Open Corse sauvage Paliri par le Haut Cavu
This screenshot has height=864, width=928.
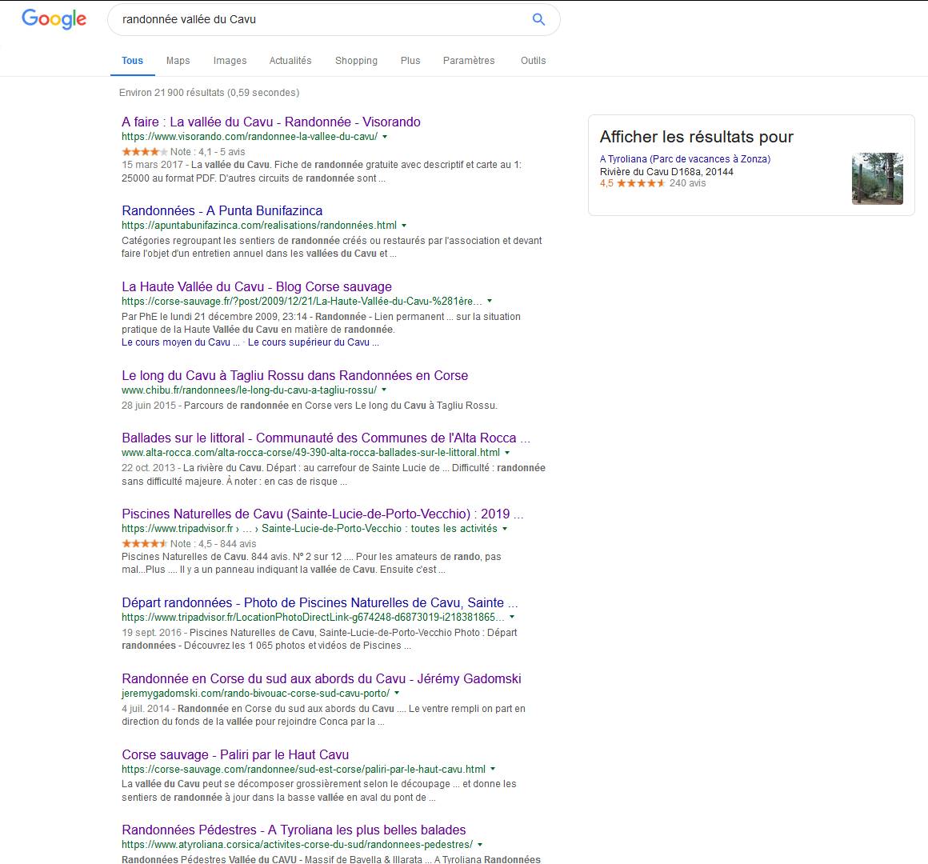[x=235, y=754]
